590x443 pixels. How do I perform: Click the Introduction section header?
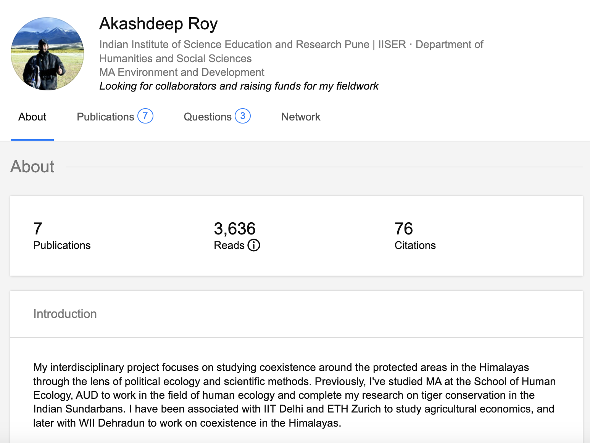click(x=65, y=314)
